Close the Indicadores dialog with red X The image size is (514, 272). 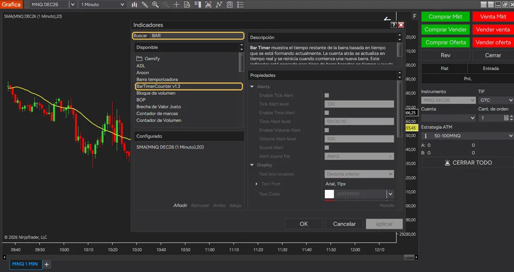point(401,25)
